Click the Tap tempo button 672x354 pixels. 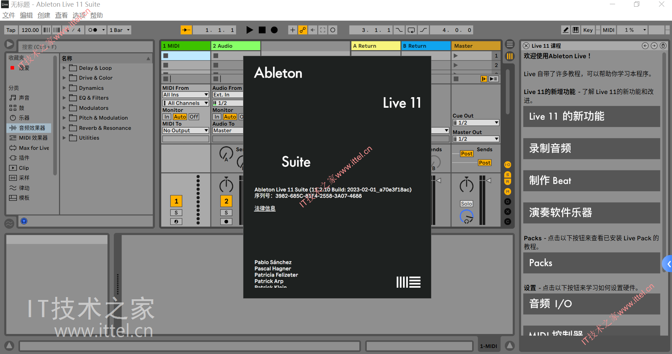tap(11, 30)
